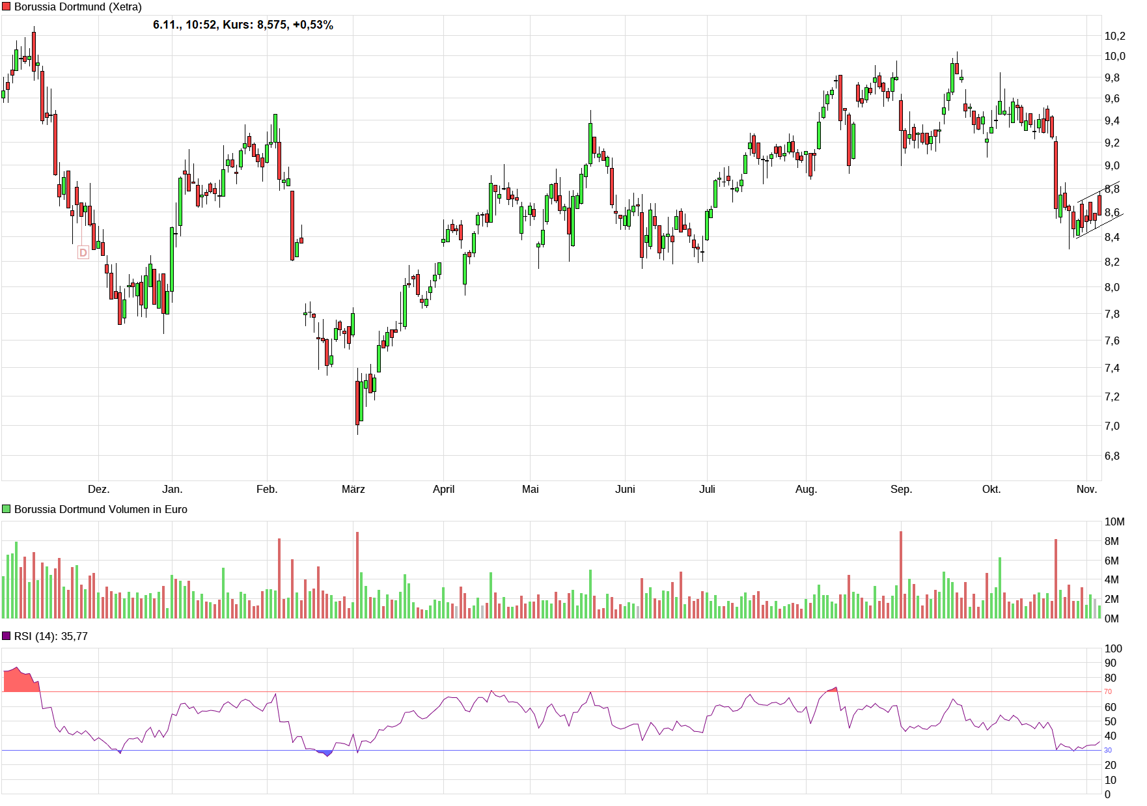Click the '9,6' price axis value
This screenshot has height=806, width=1147.
pyautogui.click(x=1112, y=98)
